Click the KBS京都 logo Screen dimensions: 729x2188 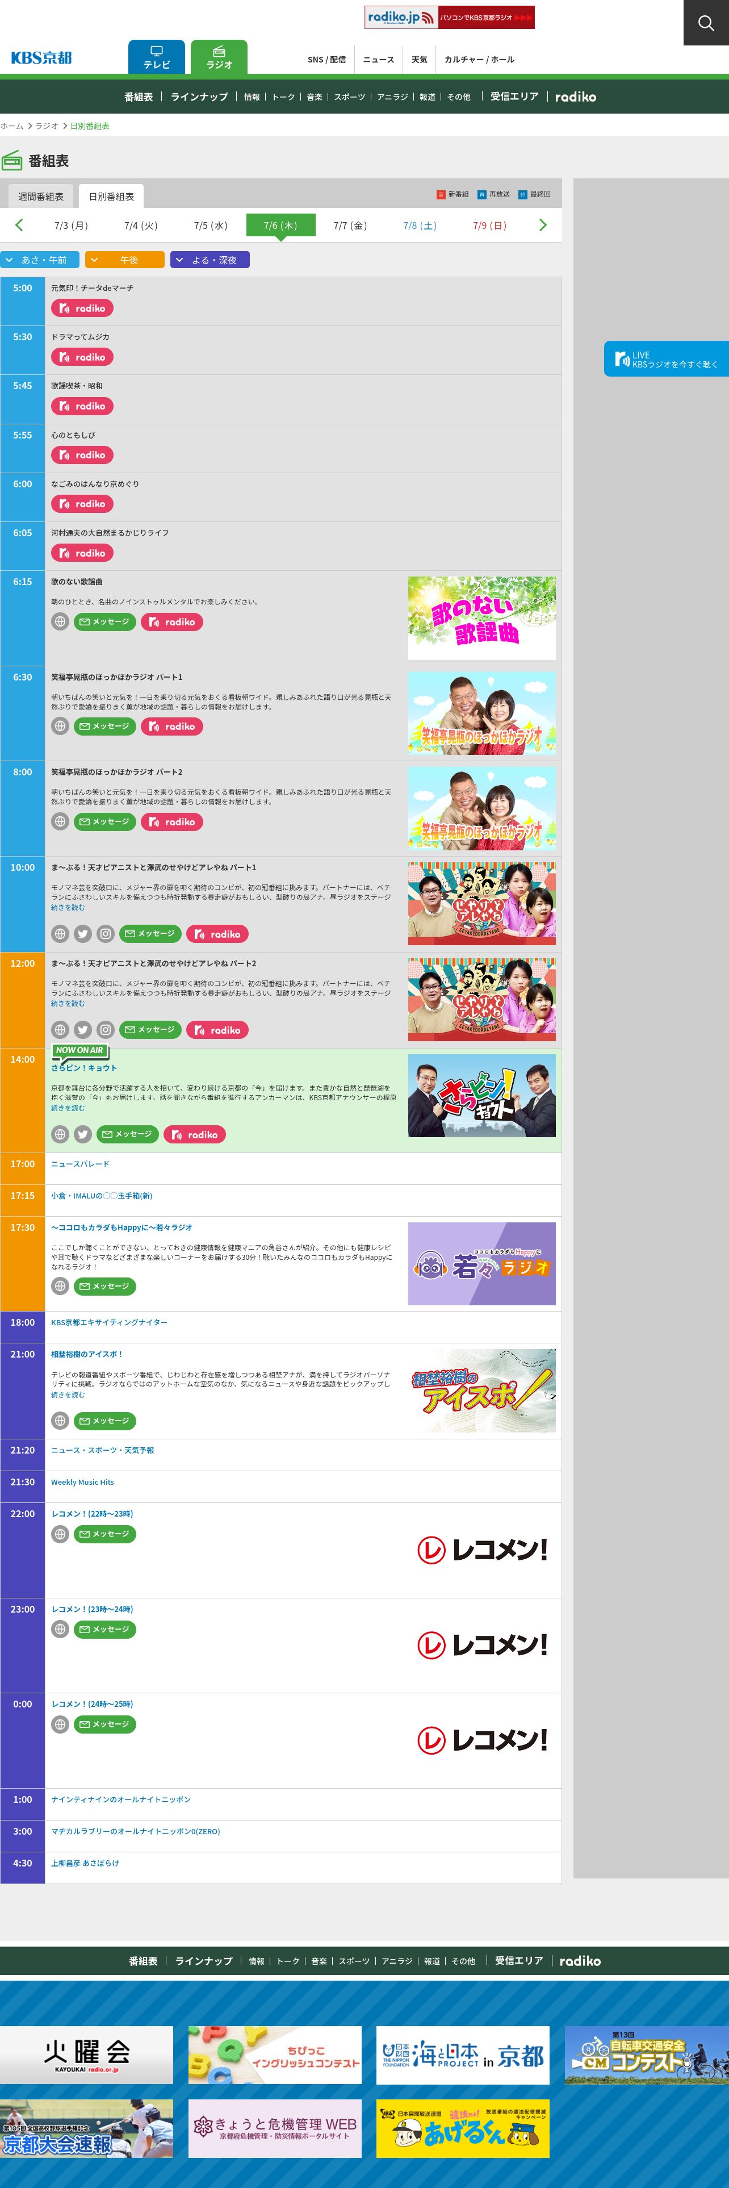41,58
